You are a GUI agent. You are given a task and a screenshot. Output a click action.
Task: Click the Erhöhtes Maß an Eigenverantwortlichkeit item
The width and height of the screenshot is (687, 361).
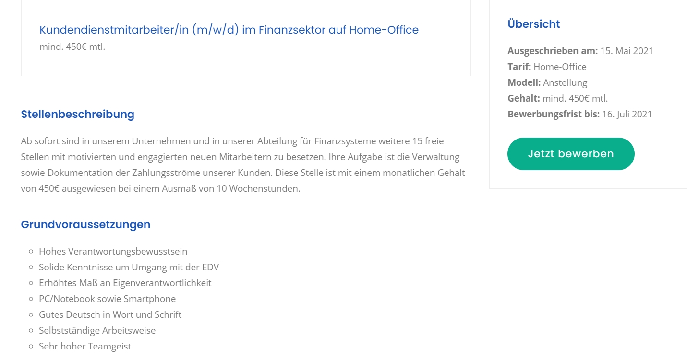pyautogui.click(x=125, y=283)
